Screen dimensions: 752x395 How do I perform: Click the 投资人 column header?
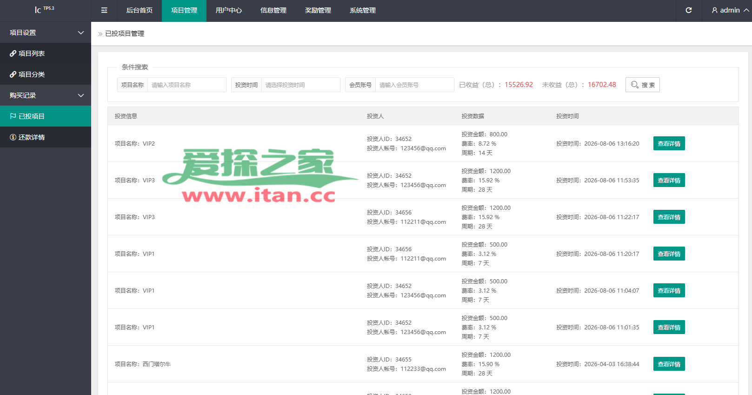point(375,116)
